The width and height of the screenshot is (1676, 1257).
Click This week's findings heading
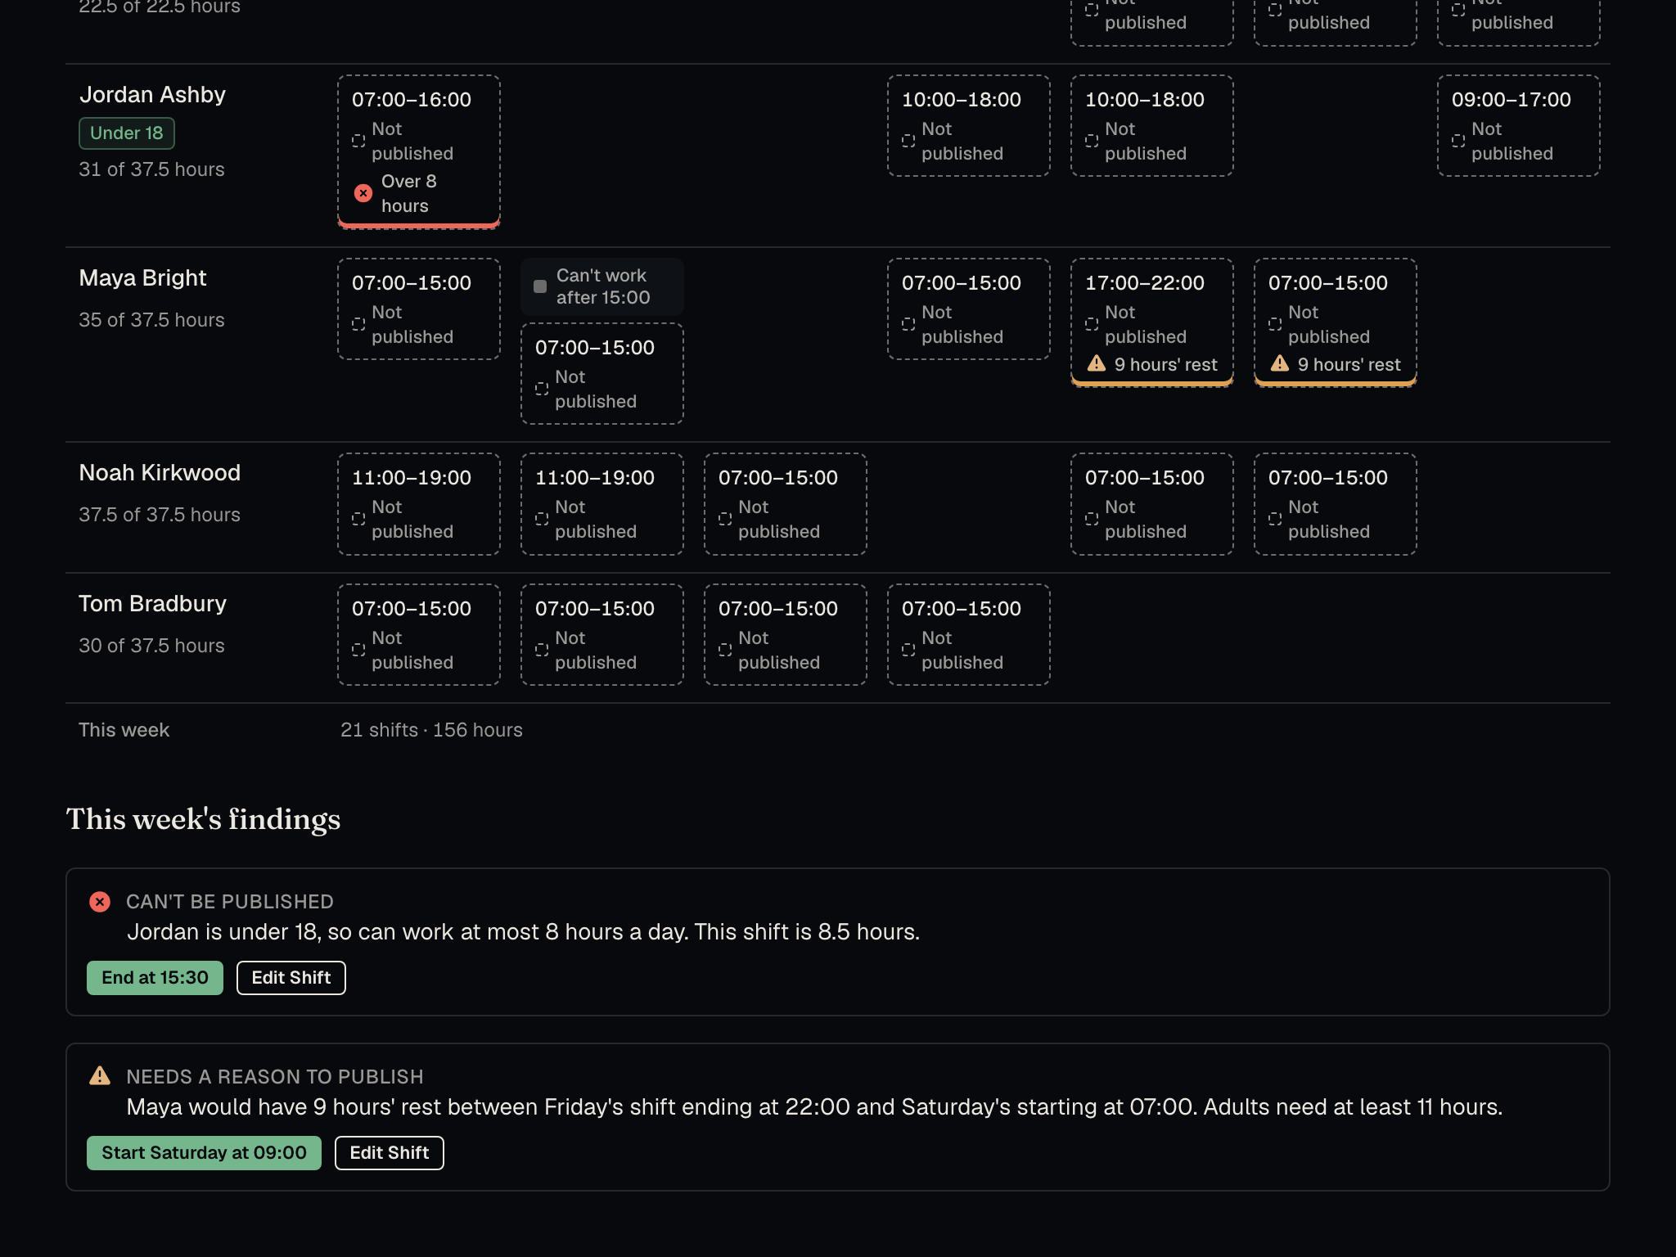(x=203, y=819)
